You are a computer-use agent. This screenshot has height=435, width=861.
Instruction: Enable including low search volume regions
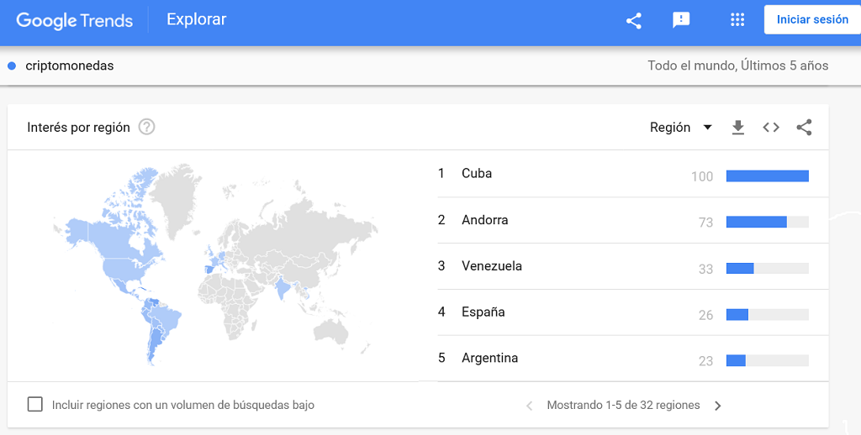point(35,405)
